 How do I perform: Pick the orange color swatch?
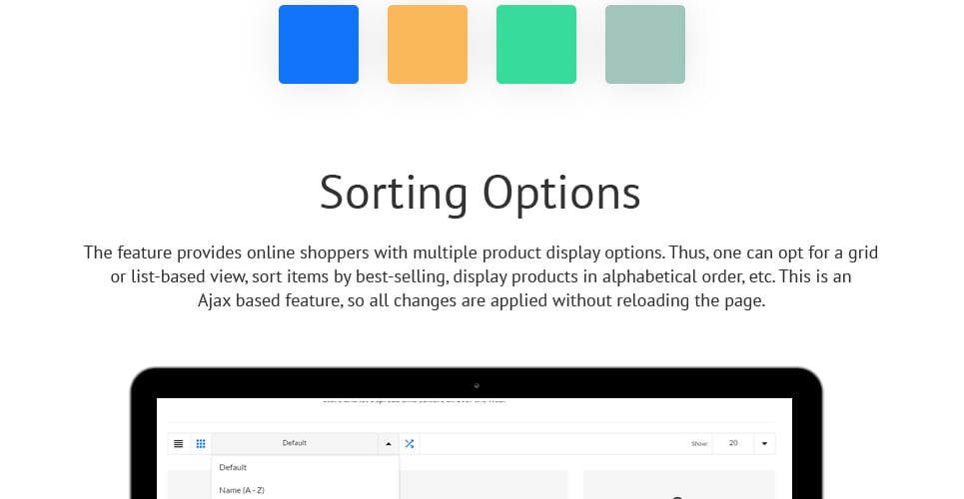pyautogui.click(x=428, y=44)
